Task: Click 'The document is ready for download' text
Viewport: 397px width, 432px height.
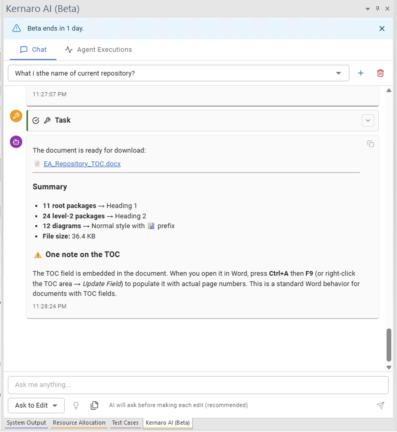Action: click(89, 151)
